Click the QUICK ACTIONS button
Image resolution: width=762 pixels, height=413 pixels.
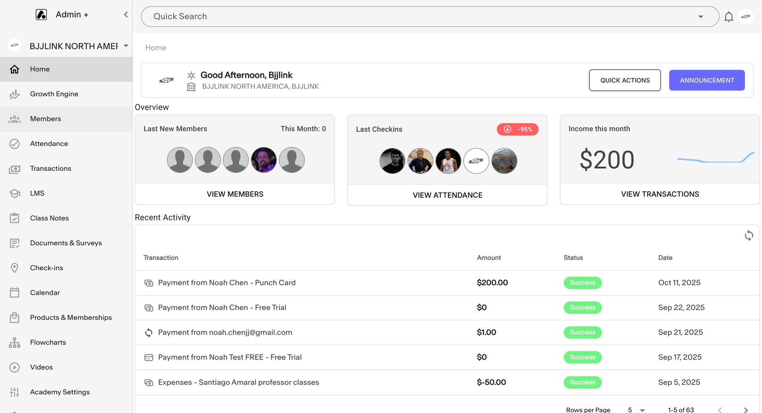(x=625, y=80)
